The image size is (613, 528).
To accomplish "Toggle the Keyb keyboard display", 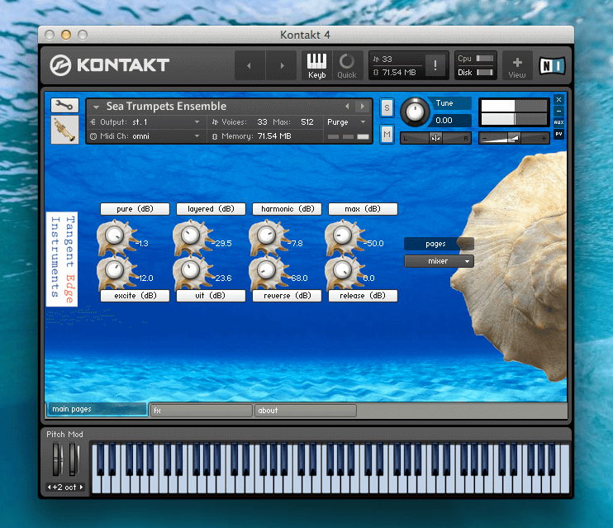I will tap(316, 66).
